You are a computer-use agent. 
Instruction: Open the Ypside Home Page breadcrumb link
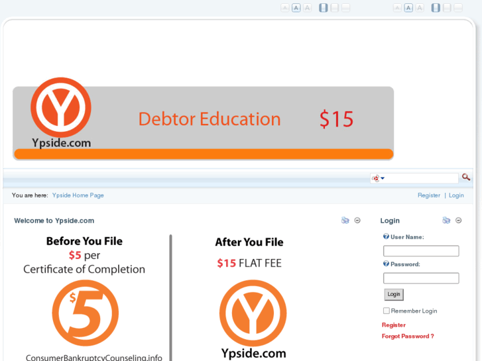click(x=78, y=195)
